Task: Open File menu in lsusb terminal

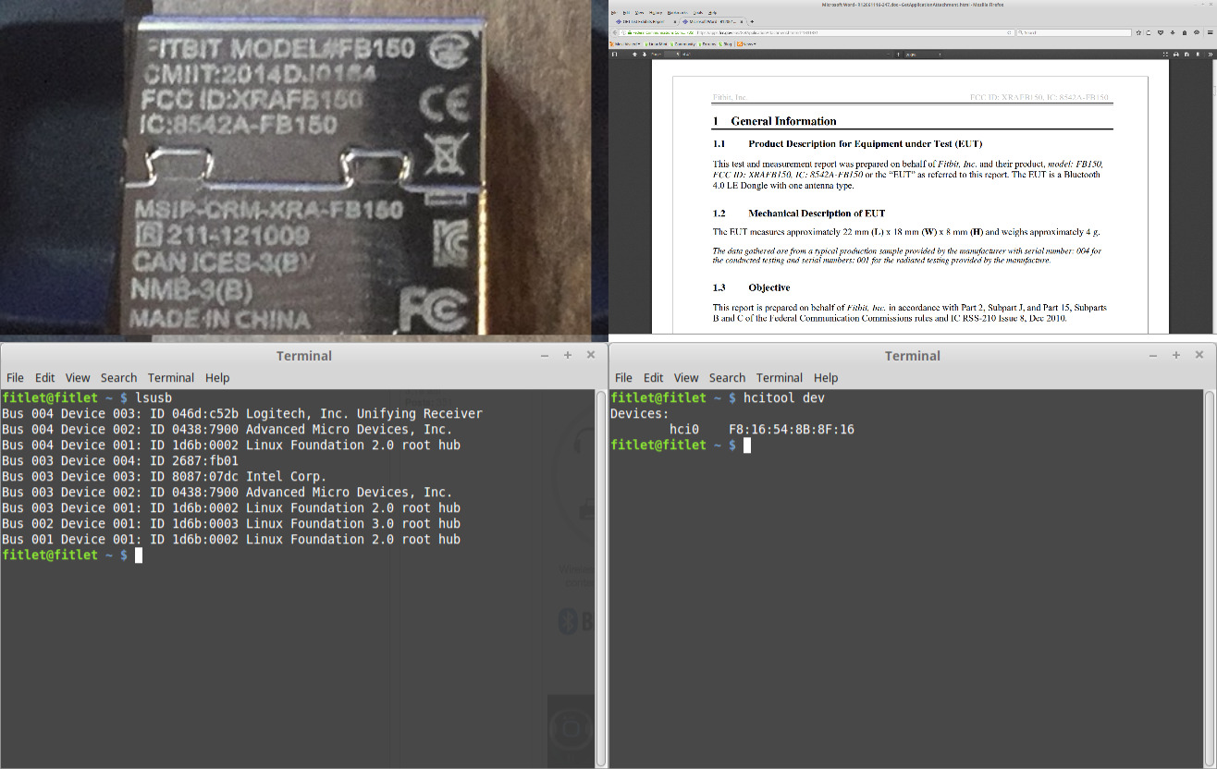Action: (15, 377)
